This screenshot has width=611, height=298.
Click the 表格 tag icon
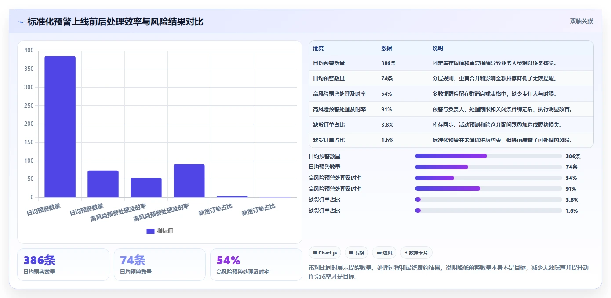351,253
